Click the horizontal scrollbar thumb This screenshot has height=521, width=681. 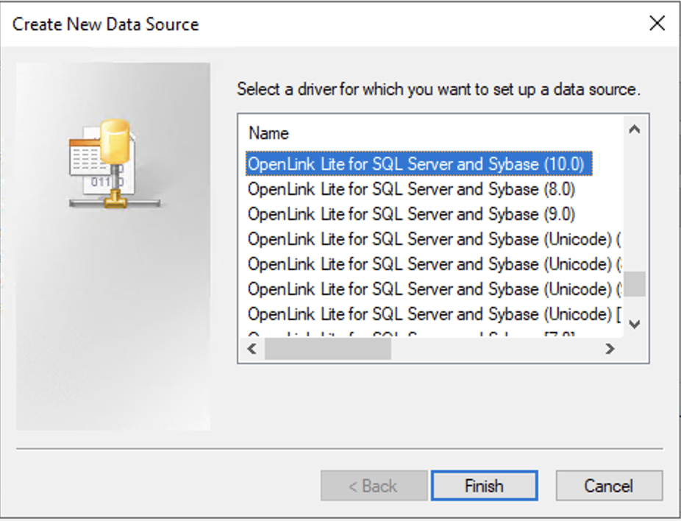(x=327, y=350)
